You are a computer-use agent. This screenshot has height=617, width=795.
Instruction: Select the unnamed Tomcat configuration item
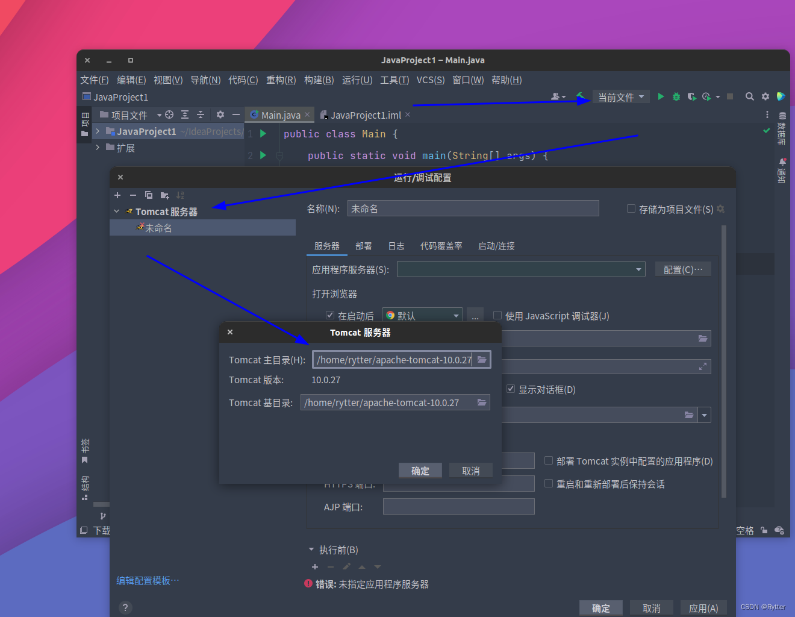(202, 228)
